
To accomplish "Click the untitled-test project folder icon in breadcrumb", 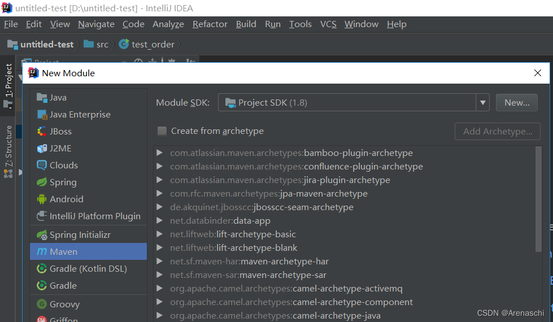I will [x=12, y=45].
